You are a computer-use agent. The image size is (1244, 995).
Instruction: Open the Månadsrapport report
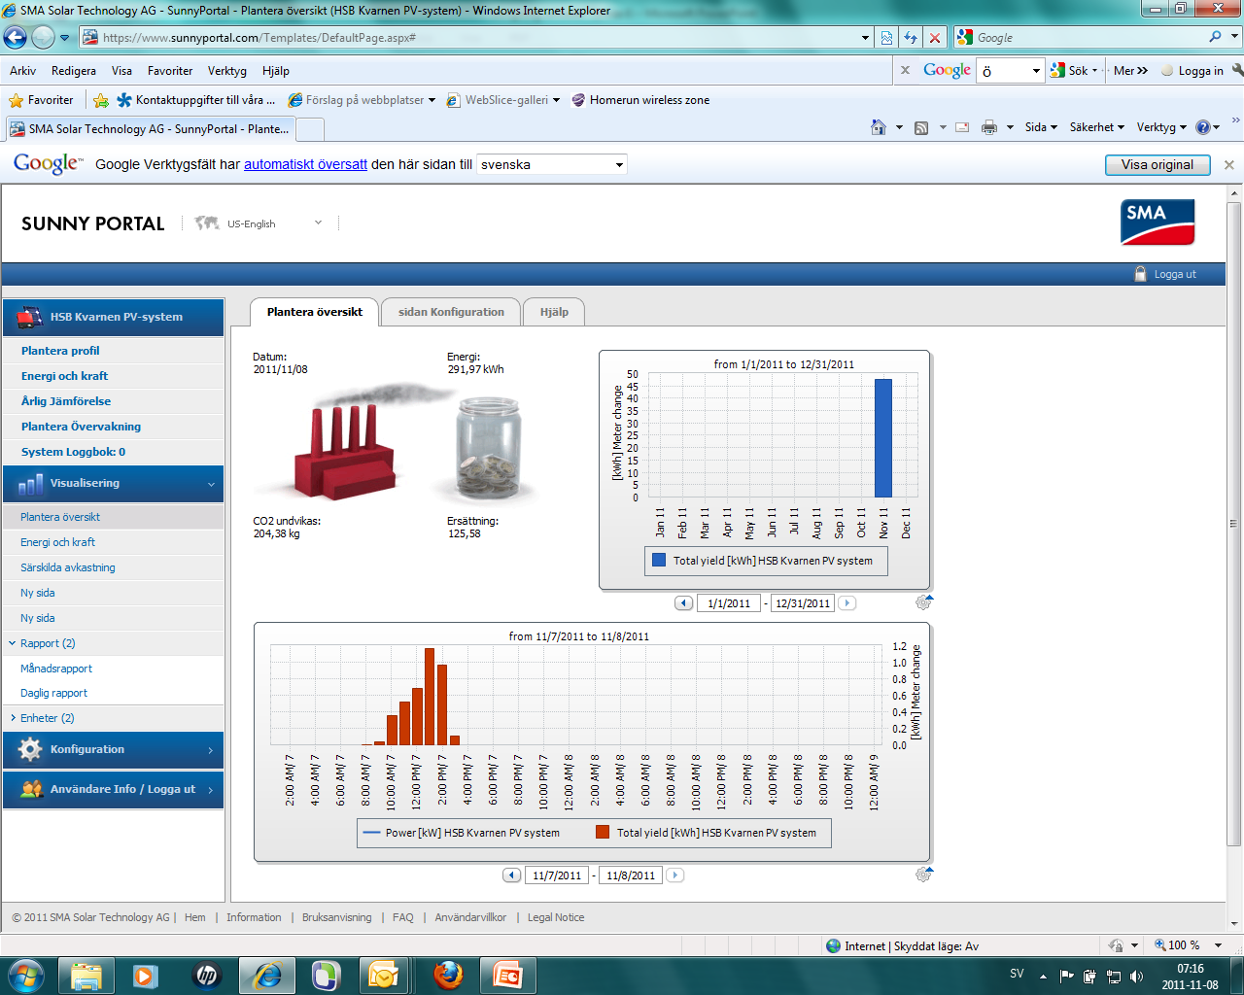tap(56, 669)
